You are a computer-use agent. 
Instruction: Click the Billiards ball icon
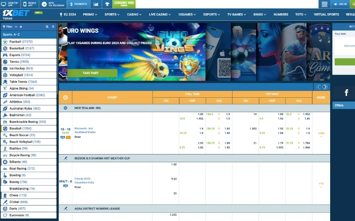(5, 162)
